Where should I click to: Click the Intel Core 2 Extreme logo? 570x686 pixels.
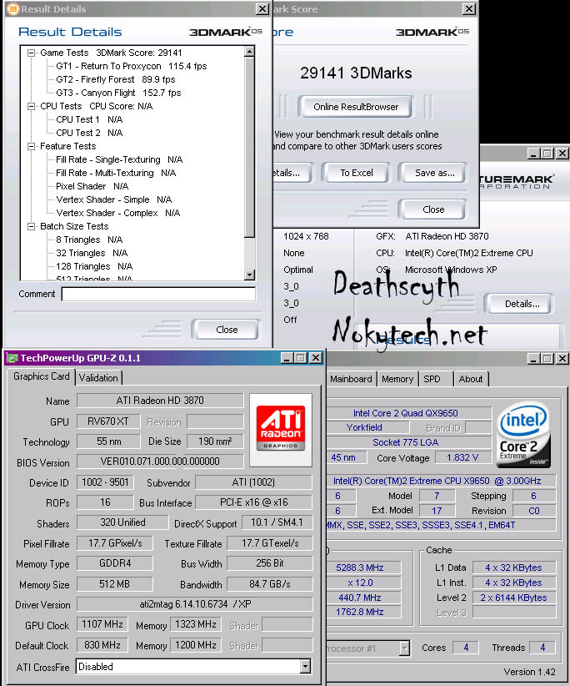click(523, 435)
